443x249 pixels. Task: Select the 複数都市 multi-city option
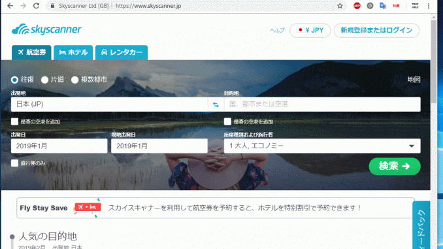pos(74,80)
